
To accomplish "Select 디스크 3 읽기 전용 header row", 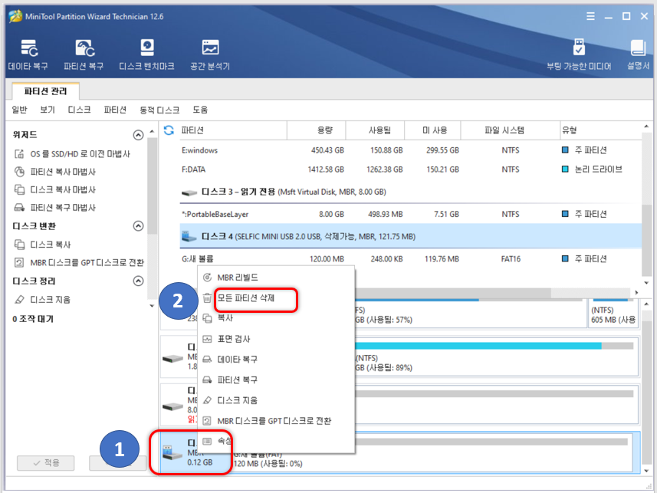I will coord(410,192).
